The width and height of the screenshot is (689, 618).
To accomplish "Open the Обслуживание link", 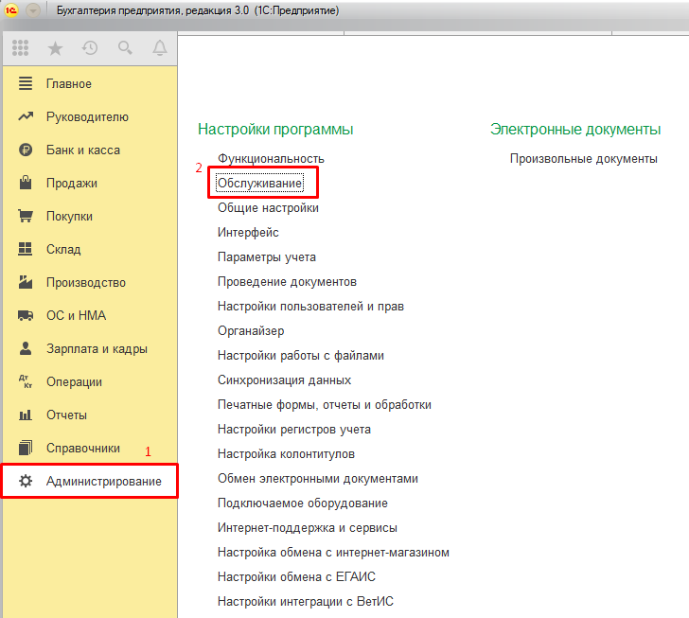I will point(259,184).
